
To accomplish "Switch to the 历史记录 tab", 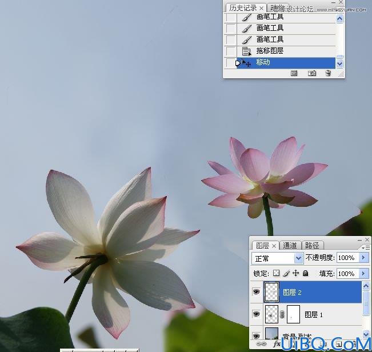I will click(x=246, y=8).
